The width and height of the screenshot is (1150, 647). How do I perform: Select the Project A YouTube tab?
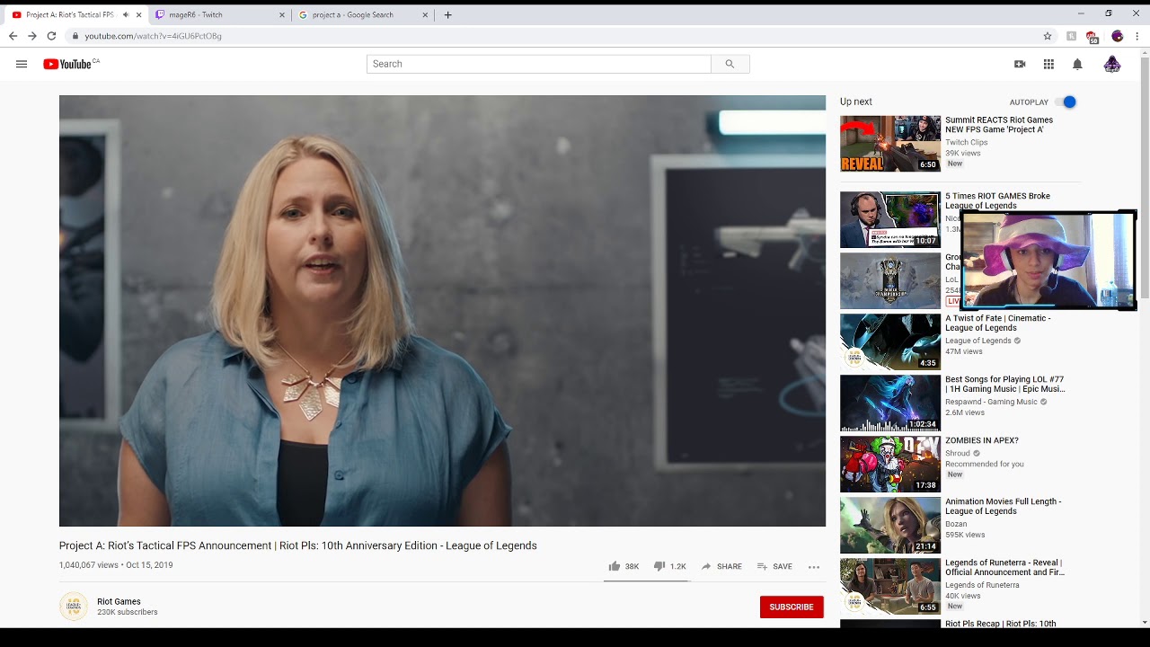pyautogui.click(x=75, y=15)
